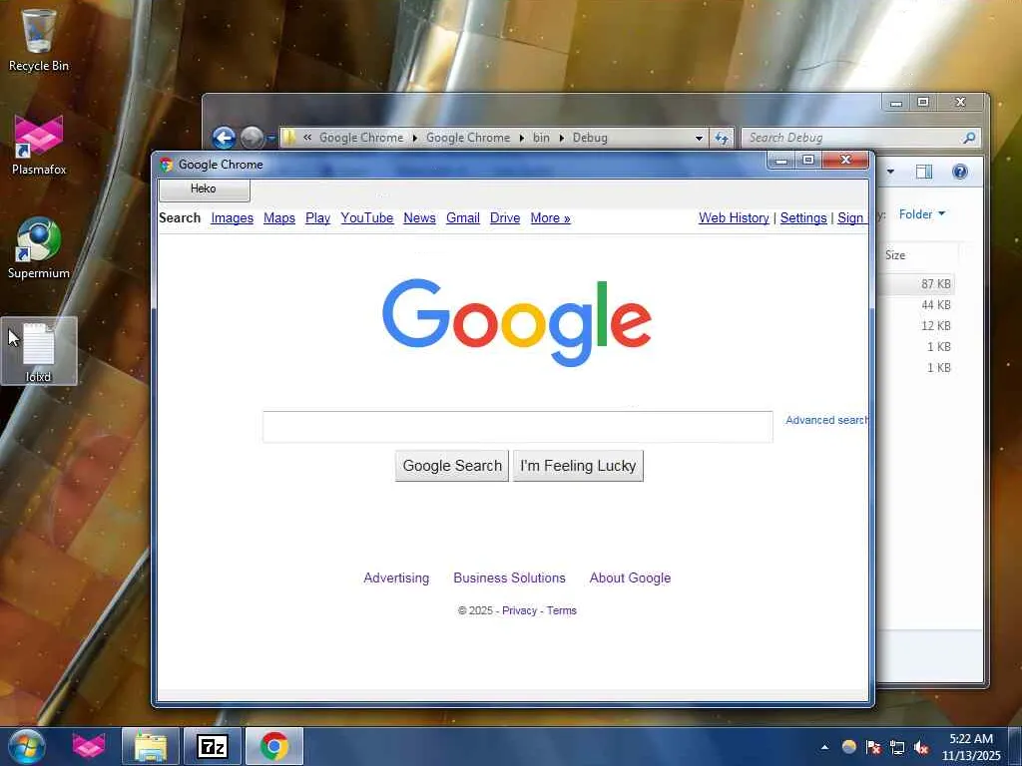Image resolution: width=1022 pixels, height=766 pixels.
Task: Open the Maps link
Action: 279,218
